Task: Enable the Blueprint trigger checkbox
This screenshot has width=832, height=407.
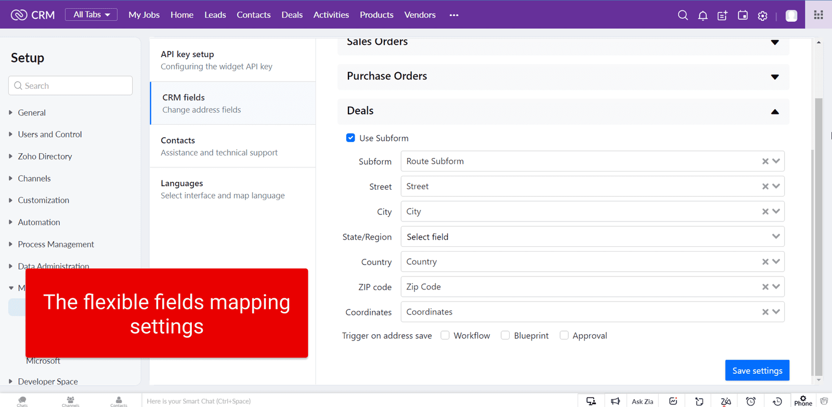Action: coord(505,335)
